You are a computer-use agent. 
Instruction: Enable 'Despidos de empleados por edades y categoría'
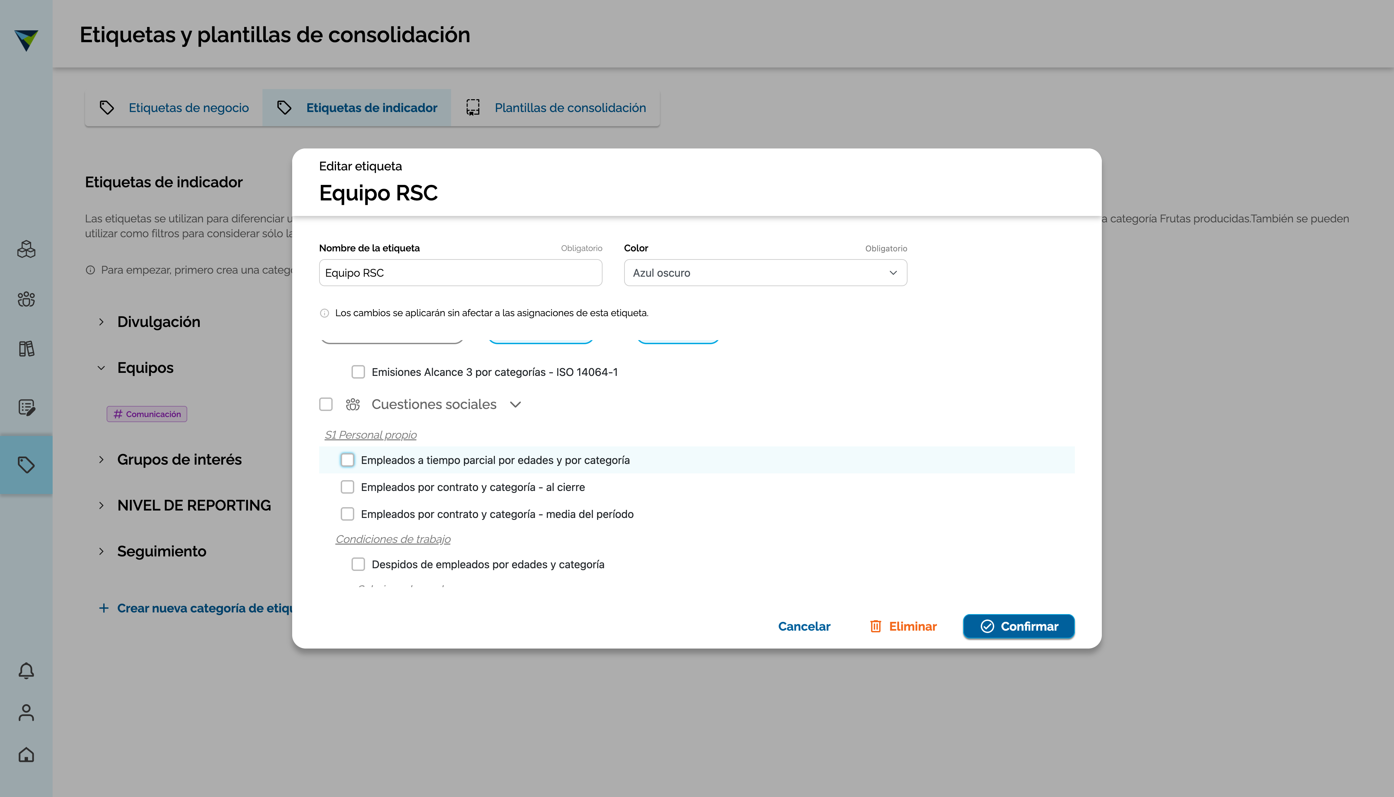point(359,564)
